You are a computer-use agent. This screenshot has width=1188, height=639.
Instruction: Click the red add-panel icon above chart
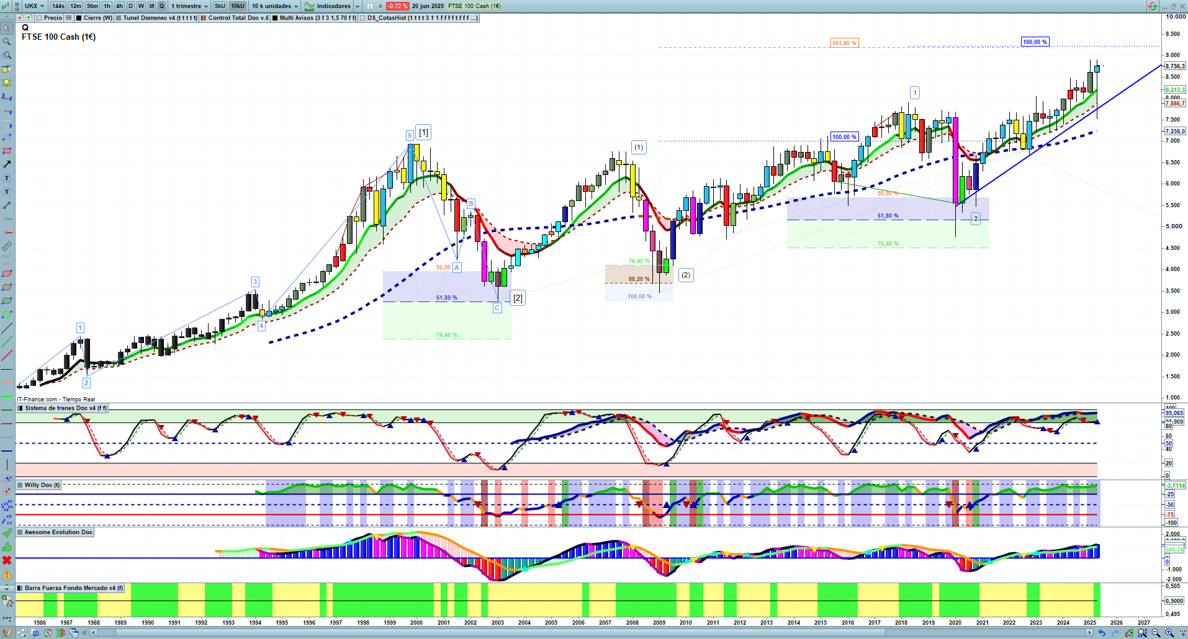click(20, 18)
